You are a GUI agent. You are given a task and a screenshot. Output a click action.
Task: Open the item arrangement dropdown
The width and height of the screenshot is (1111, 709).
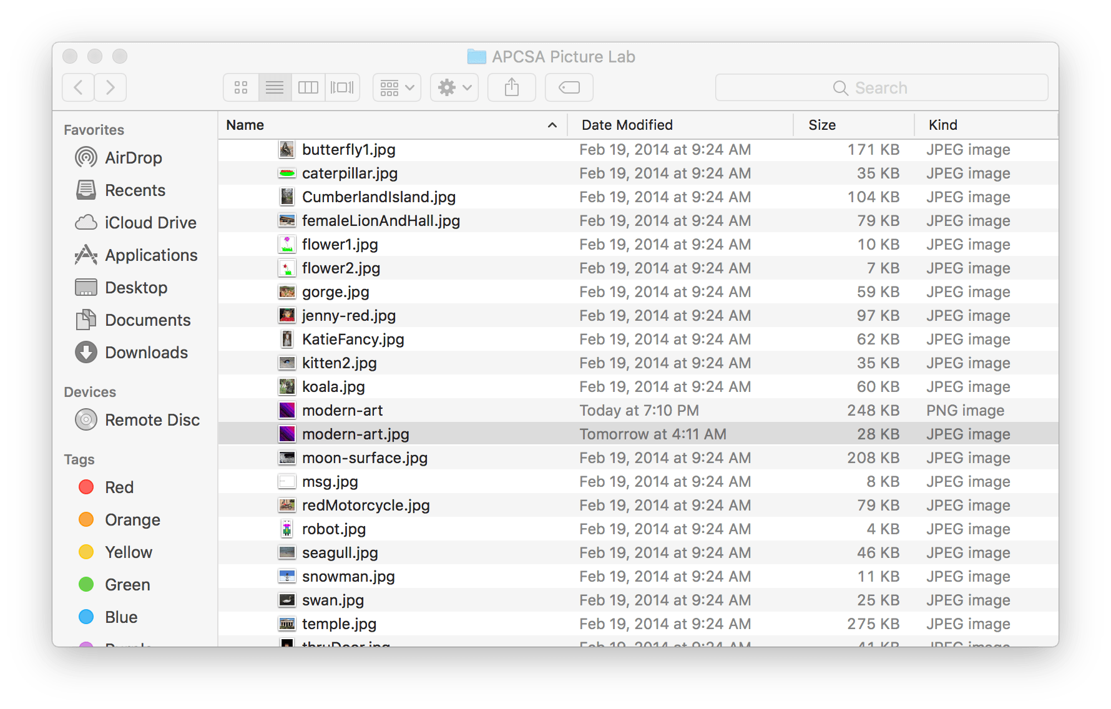coord(396,87)
